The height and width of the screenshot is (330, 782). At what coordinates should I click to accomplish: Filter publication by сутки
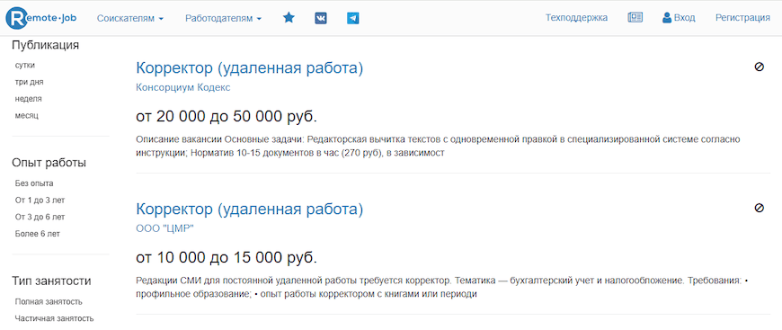[x=25, y=66]
